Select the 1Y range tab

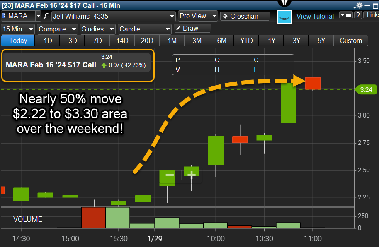272,41
